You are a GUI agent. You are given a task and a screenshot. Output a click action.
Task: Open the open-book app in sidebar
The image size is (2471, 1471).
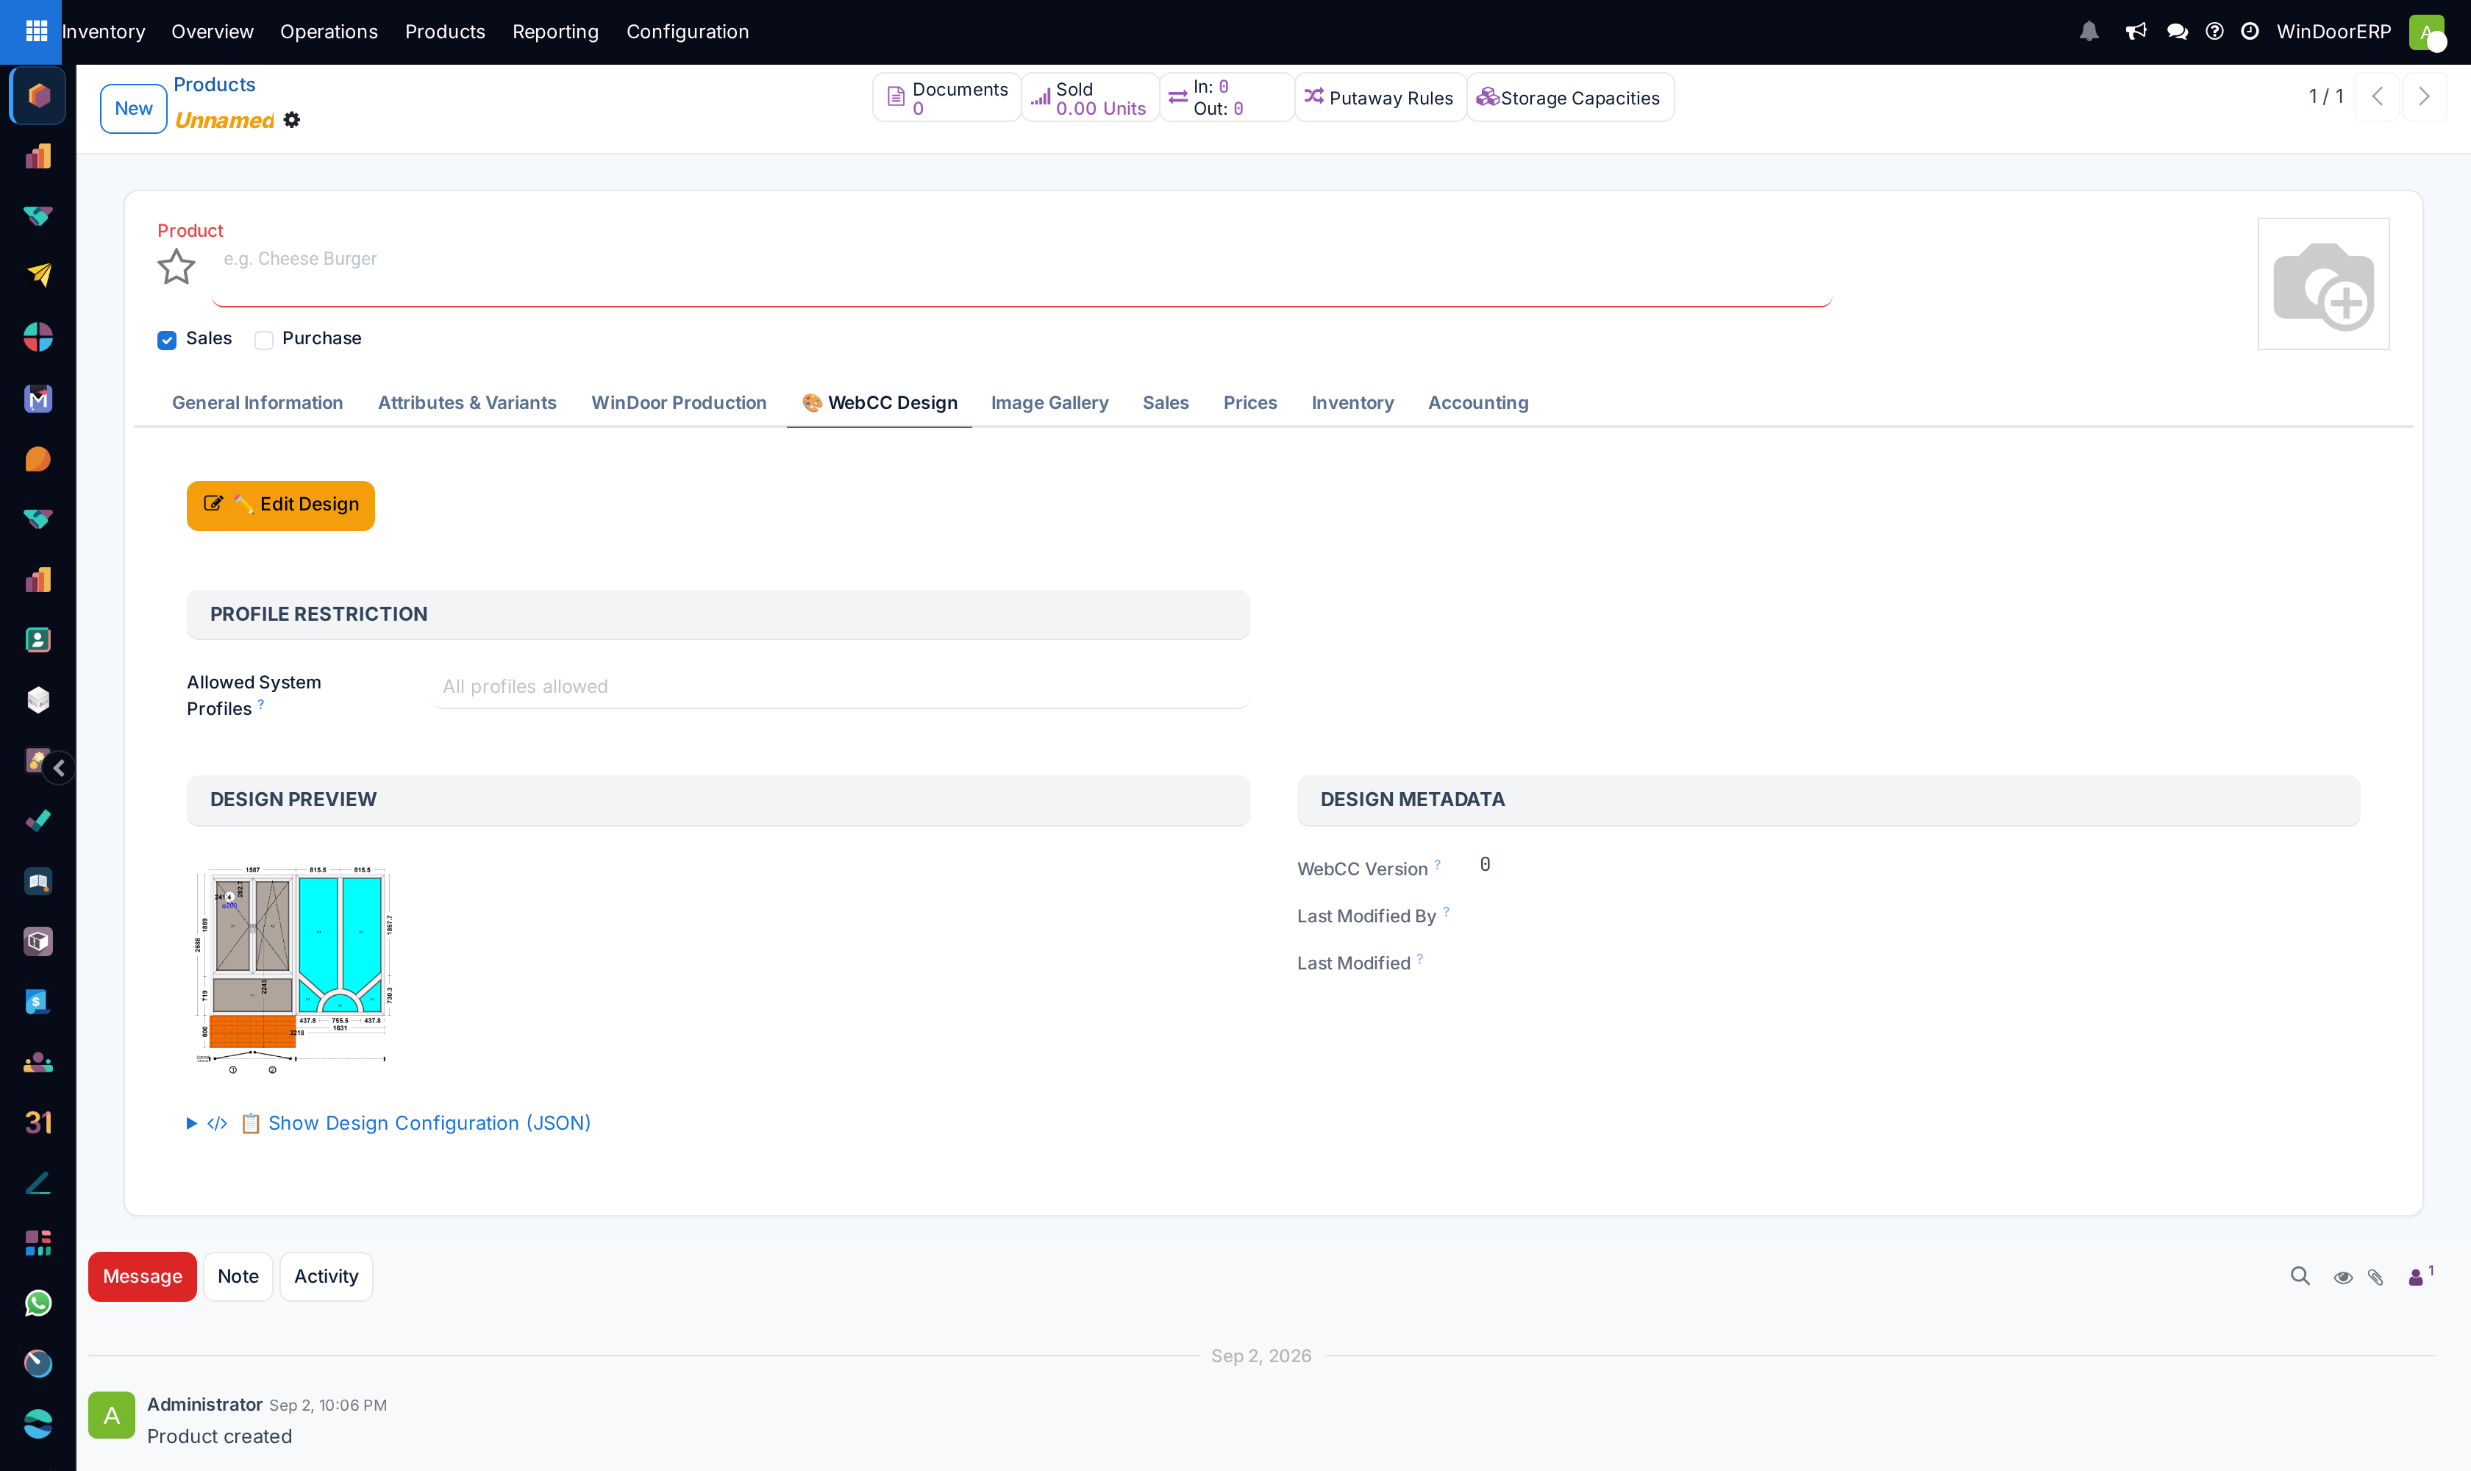[x=38, y=881]
